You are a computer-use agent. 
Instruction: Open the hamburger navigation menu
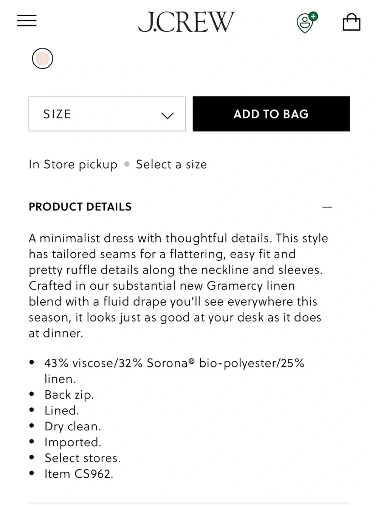[x=27, y=20]
